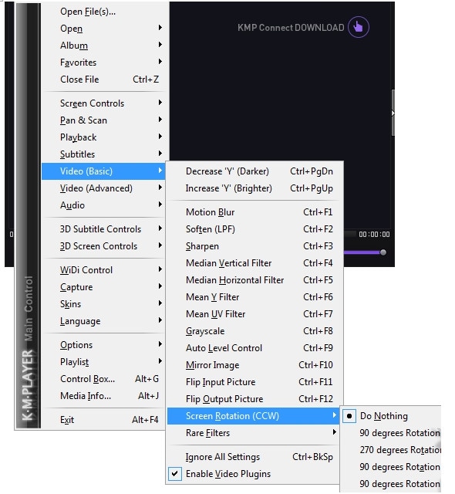Image resolution: width=455 pixels, height=494 pixels.
Task: Click Ignore All Settings
Action: coord(254,457)
